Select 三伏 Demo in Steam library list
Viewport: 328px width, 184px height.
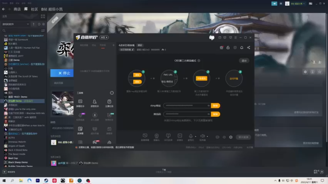[x=14, y=60]
